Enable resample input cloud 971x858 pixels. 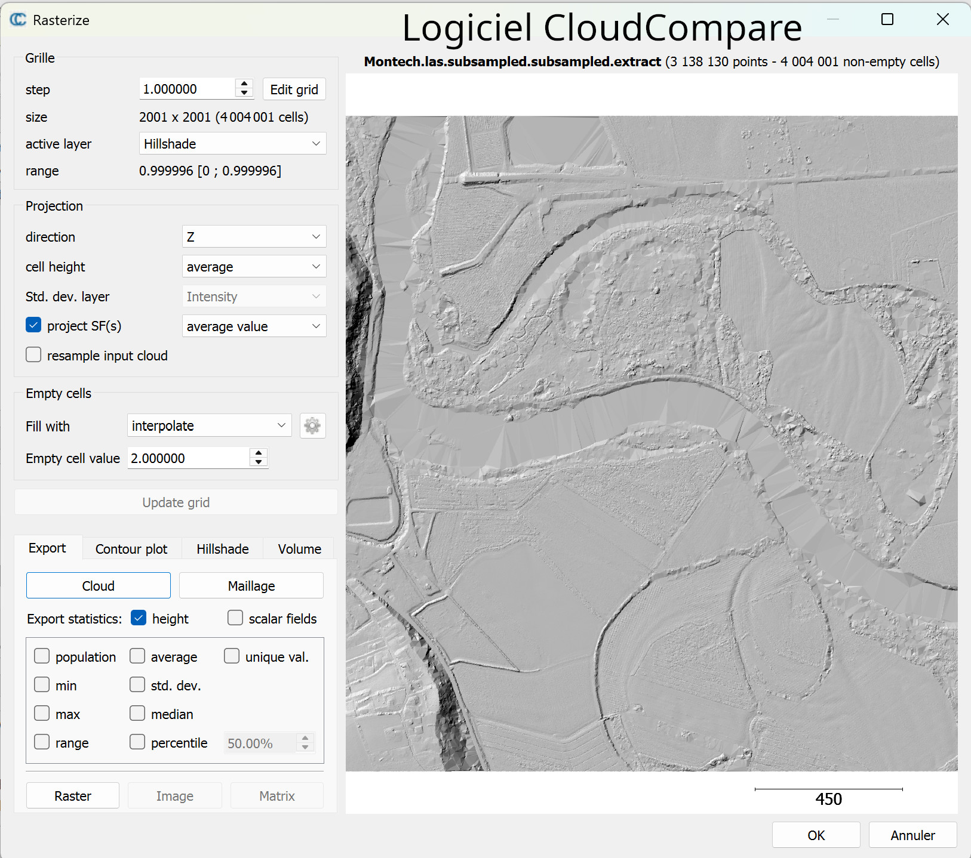(33, 355)
